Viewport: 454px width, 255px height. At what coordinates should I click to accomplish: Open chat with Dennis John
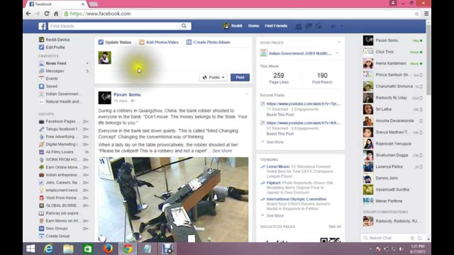point(393,178)
